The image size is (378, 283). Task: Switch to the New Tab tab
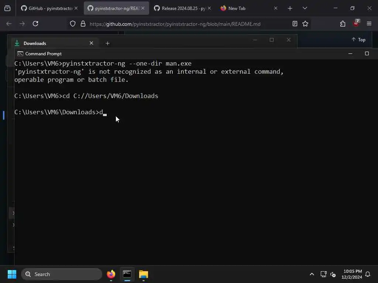[249, 8]
